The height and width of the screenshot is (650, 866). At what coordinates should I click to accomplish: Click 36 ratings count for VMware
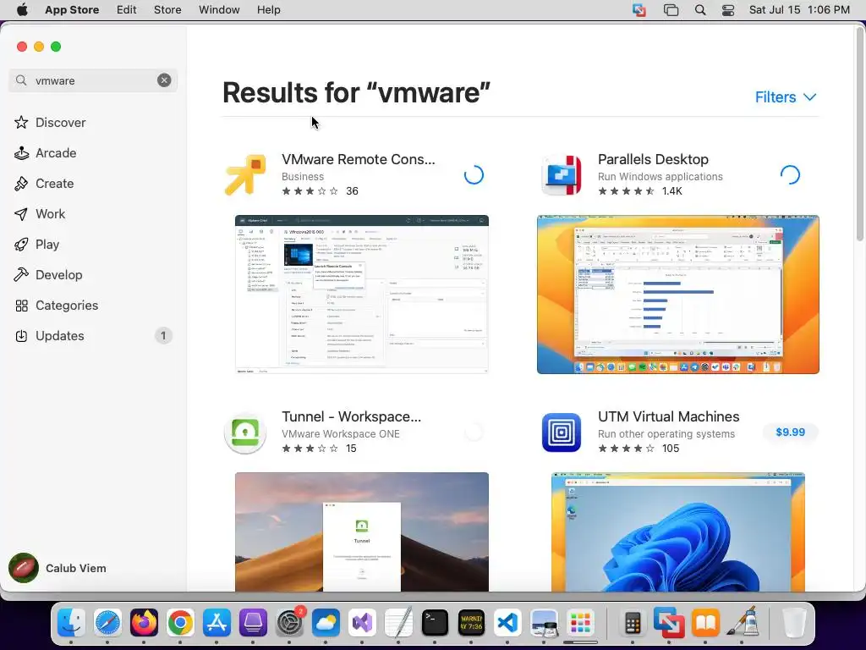(x=353, y=191)
